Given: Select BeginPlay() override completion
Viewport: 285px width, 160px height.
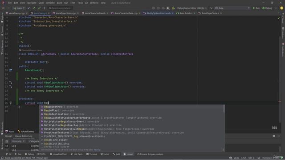Looking at the screenshot, I should 131,110.
